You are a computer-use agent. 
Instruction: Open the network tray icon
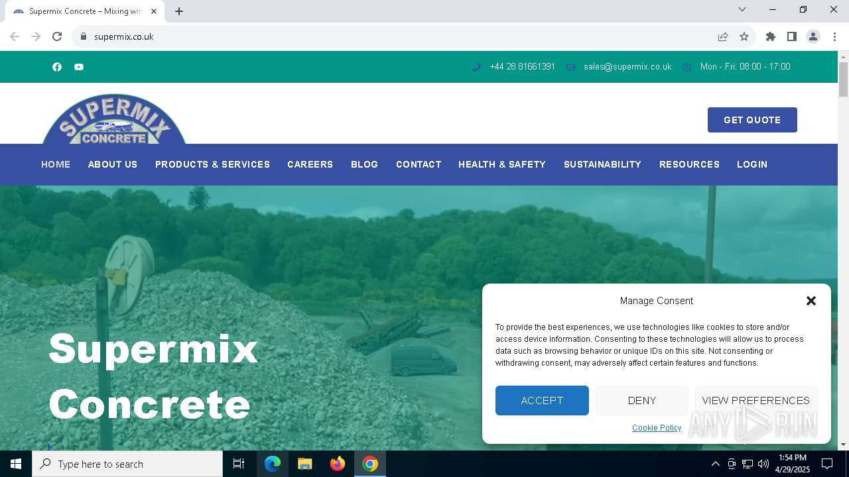click(748, 464)
